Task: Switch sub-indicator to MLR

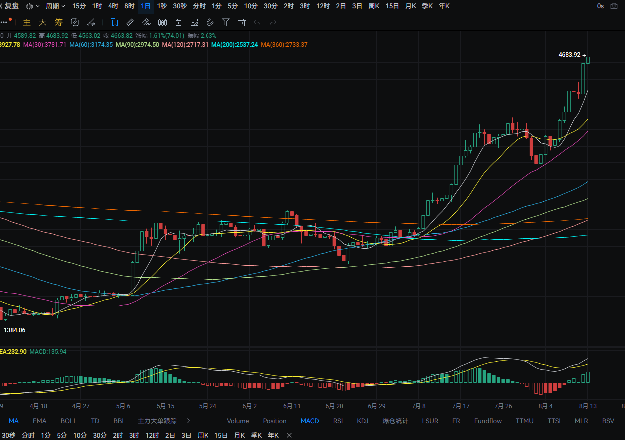Action: coord(581,421)
